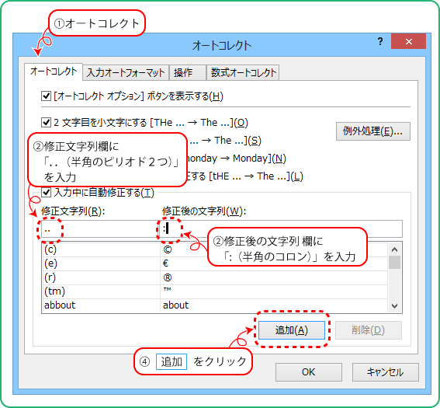Select the abbout to about entry
Viewport: 440px width, 408px height.
pos(215,305)
